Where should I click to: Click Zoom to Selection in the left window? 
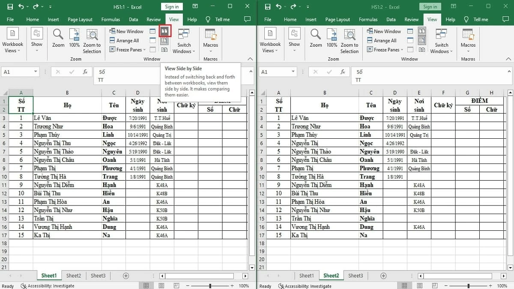pos(92,41)
